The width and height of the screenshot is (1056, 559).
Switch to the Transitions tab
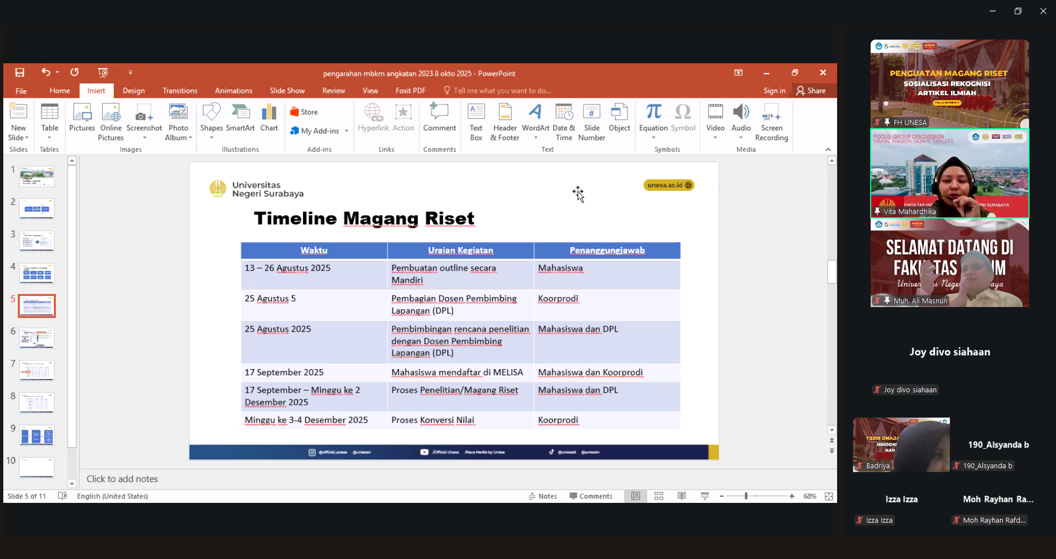pos(180,91)
